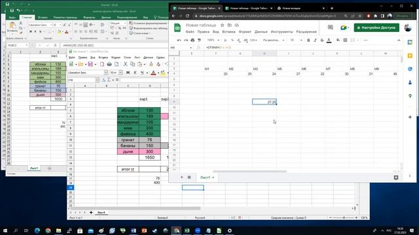Toggle italic К in LibreOffice Calc
The height and width of the screenshot is (235, 419).
[x=135, y=72]
